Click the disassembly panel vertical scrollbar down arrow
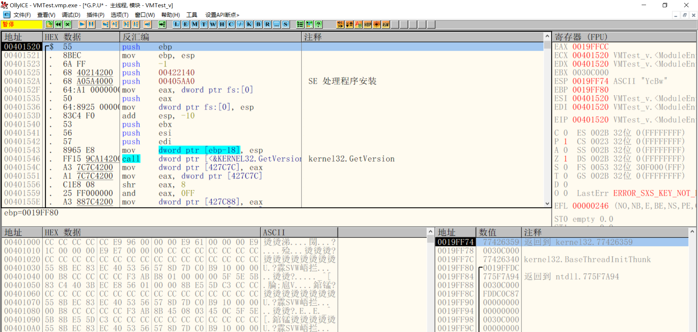 coord(547,204)
